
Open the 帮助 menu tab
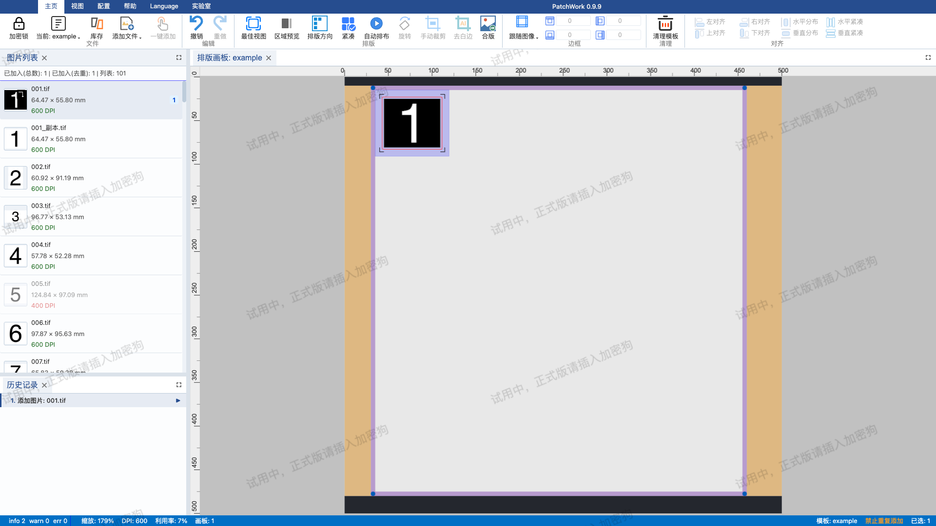click(130, 6)
